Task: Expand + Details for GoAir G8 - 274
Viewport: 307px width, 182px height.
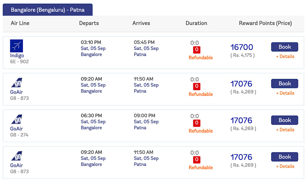Action: [x=285, y=130]
